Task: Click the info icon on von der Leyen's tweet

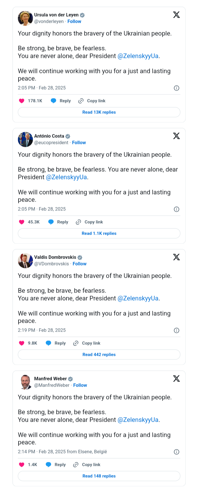Action: click(x=176, y=88)
